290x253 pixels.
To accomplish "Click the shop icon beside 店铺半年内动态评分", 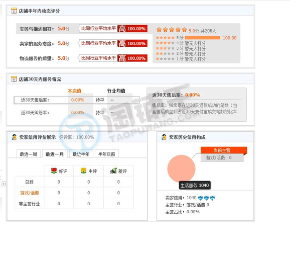I will pyautogui.click(x=14, y=11).
